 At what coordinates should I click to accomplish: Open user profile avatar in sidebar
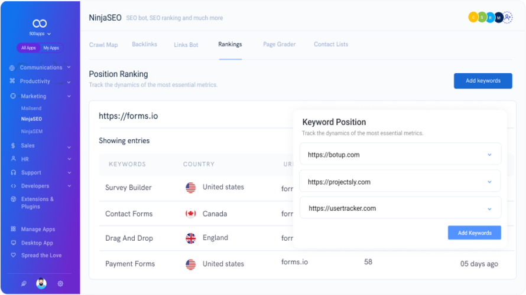coord(41,283)
